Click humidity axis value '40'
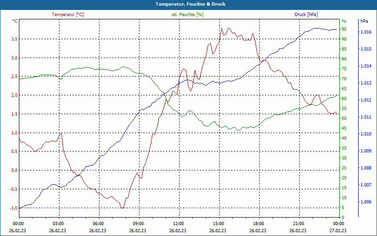The image size is (377, 236). 344,138
